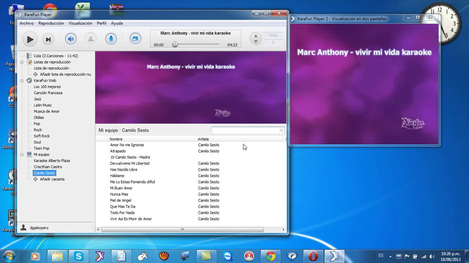Toggle the blue microphone button
Image resolution: width=469 pixels, height=263 pixels.
(x=111, y=39)
